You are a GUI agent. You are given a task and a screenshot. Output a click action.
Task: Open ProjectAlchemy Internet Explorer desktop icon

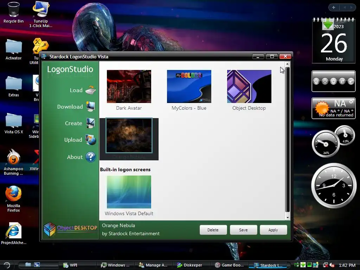point(14,233)
